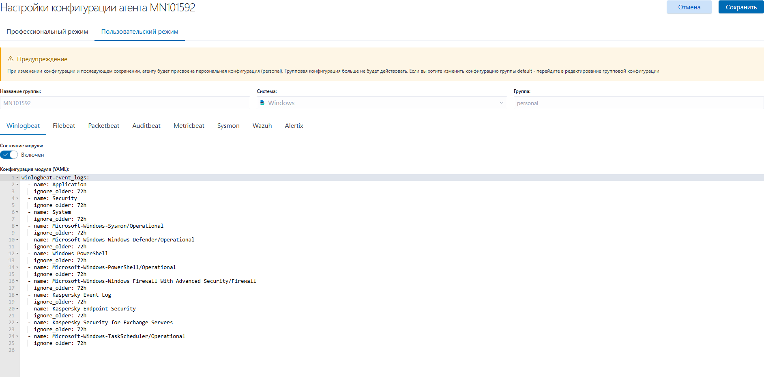764x377 pixels.
Task: Click the Windows system logo icon
Action: click(x=262, y=103)
